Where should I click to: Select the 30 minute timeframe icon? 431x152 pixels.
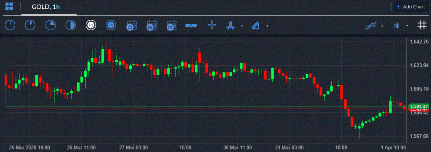click(x=71, y=26)
